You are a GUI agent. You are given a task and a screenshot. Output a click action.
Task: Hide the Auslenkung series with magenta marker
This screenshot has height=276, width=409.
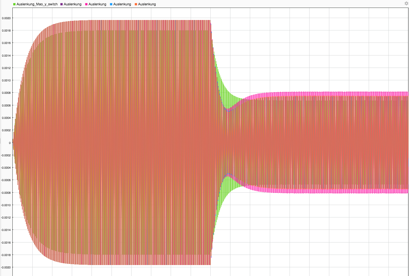tap(97, 4)
